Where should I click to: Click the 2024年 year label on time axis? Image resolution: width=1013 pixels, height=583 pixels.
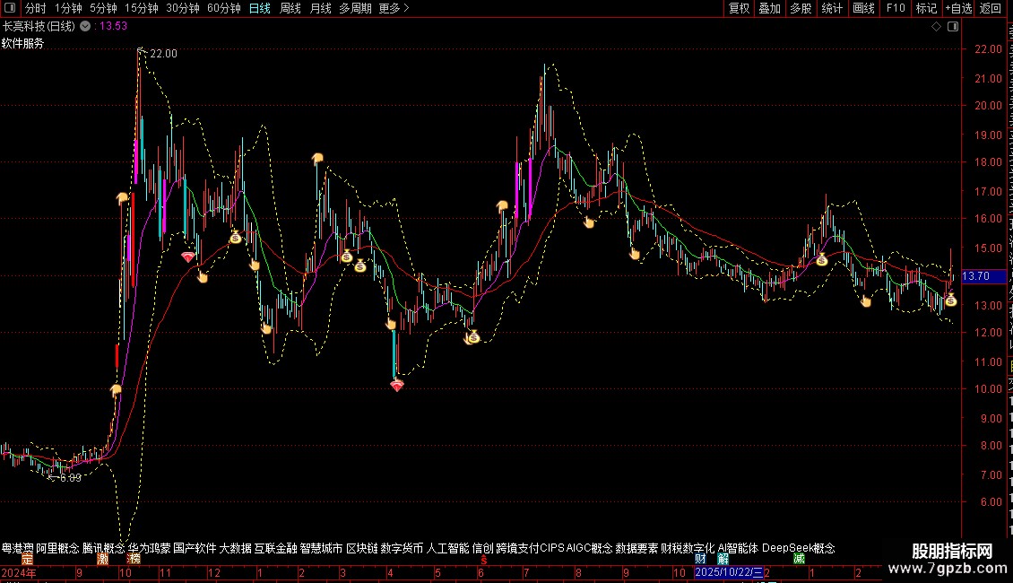tap(19, 572)
